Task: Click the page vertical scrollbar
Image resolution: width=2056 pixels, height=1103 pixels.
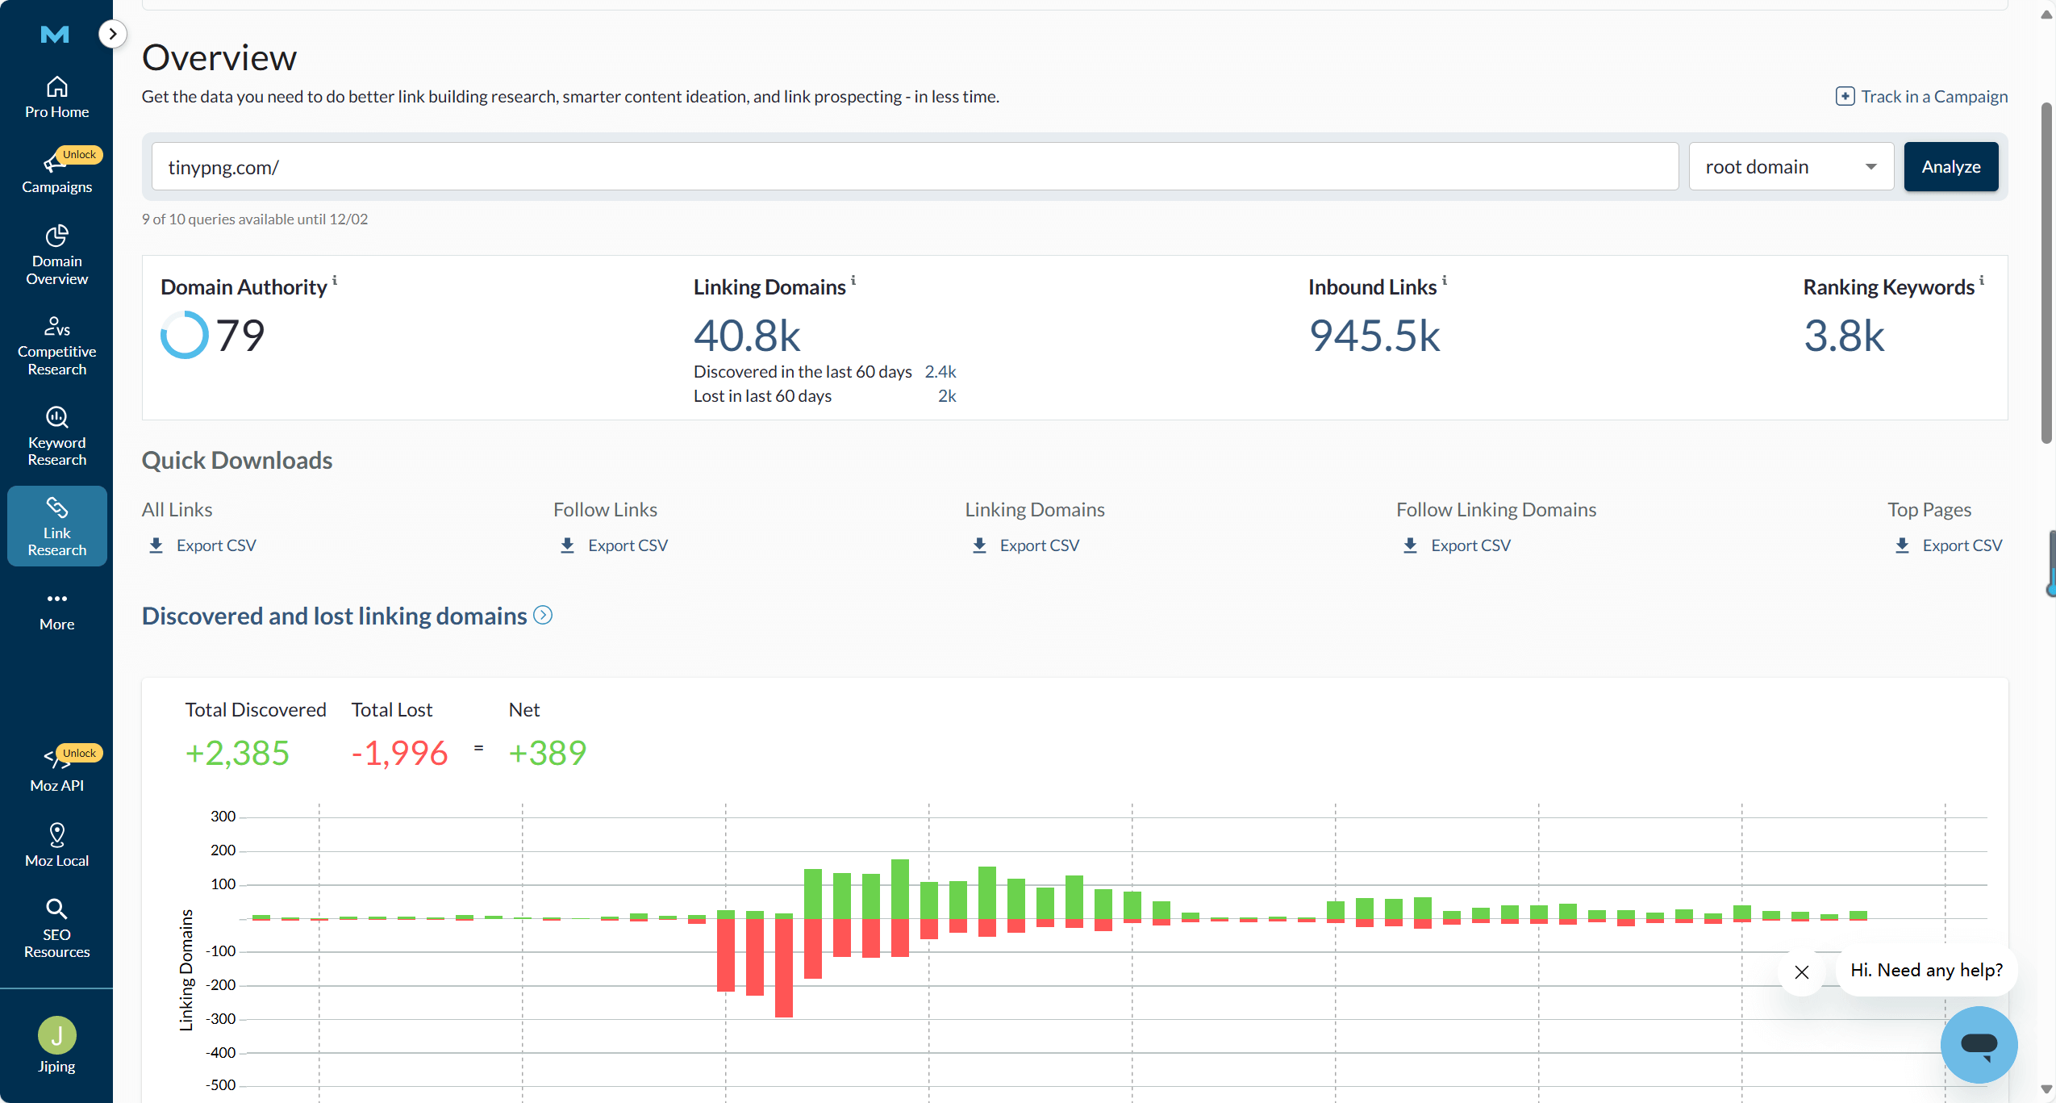Action: tap(2046, 274)
